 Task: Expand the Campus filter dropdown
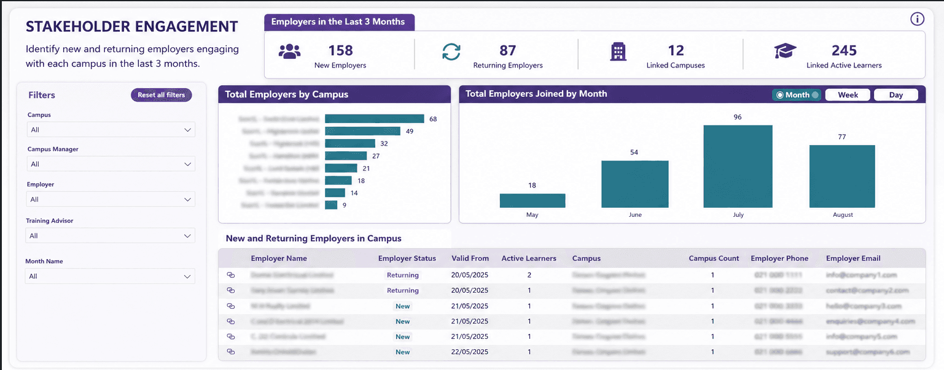111,130
